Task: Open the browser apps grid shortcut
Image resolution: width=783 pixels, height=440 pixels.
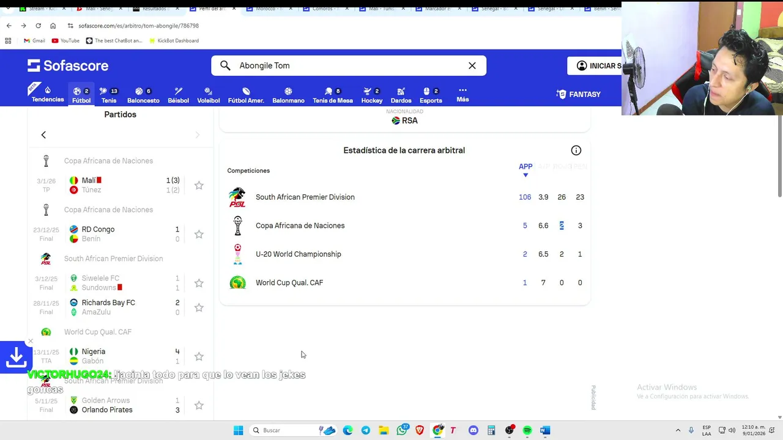Action: pos(8,40)
